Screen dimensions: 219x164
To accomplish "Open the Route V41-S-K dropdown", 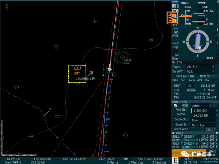I will [x=213, y=67].
